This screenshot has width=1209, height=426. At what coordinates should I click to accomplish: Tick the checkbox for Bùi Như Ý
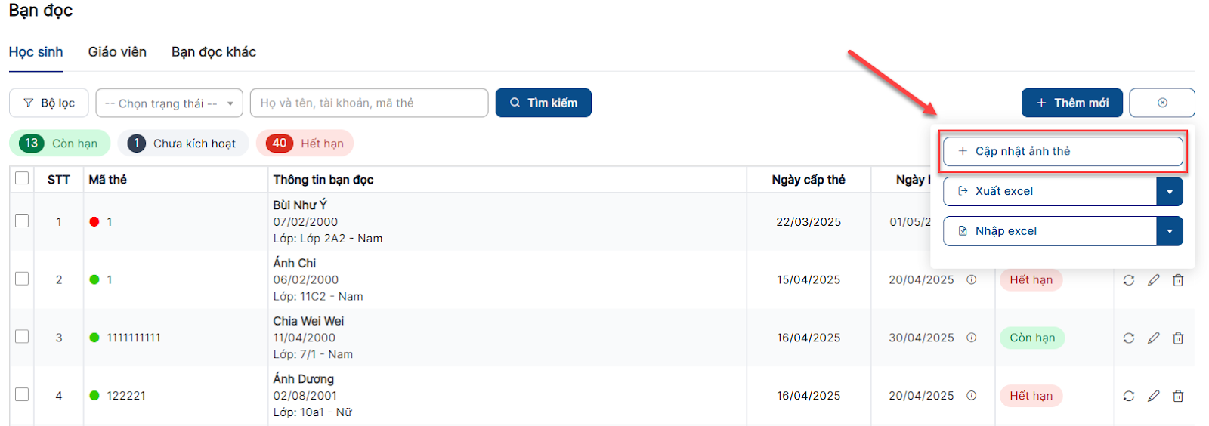pyautogui.click(x=22, y=221)
